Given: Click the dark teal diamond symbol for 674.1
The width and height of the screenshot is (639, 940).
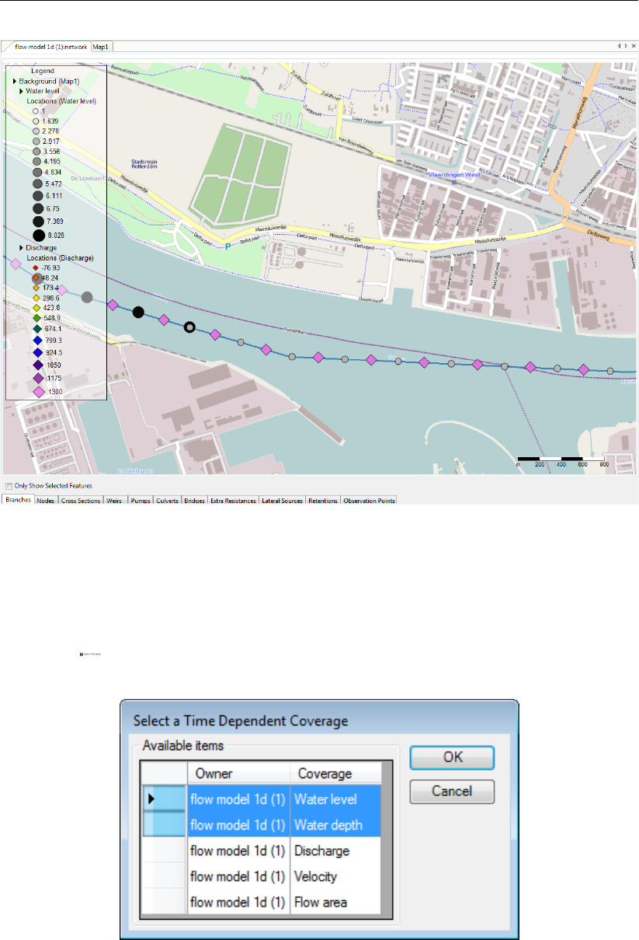Looking at the screenshot, I should click(36, 330).
